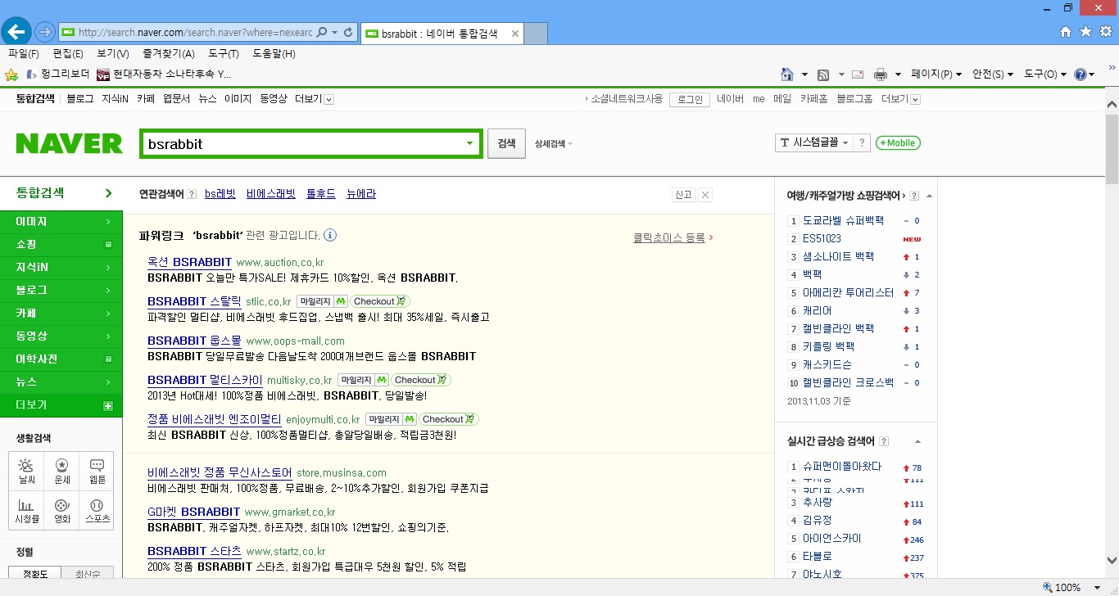The image size is (1119, 596).
Task: Click the command bar home page icon
Action: coord(787,74)
